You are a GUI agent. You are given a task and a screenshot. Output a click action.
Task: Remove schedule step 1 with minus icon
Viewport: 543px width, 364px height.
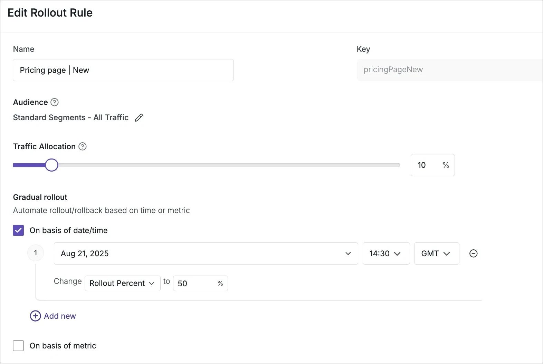(x=474, y=253)
